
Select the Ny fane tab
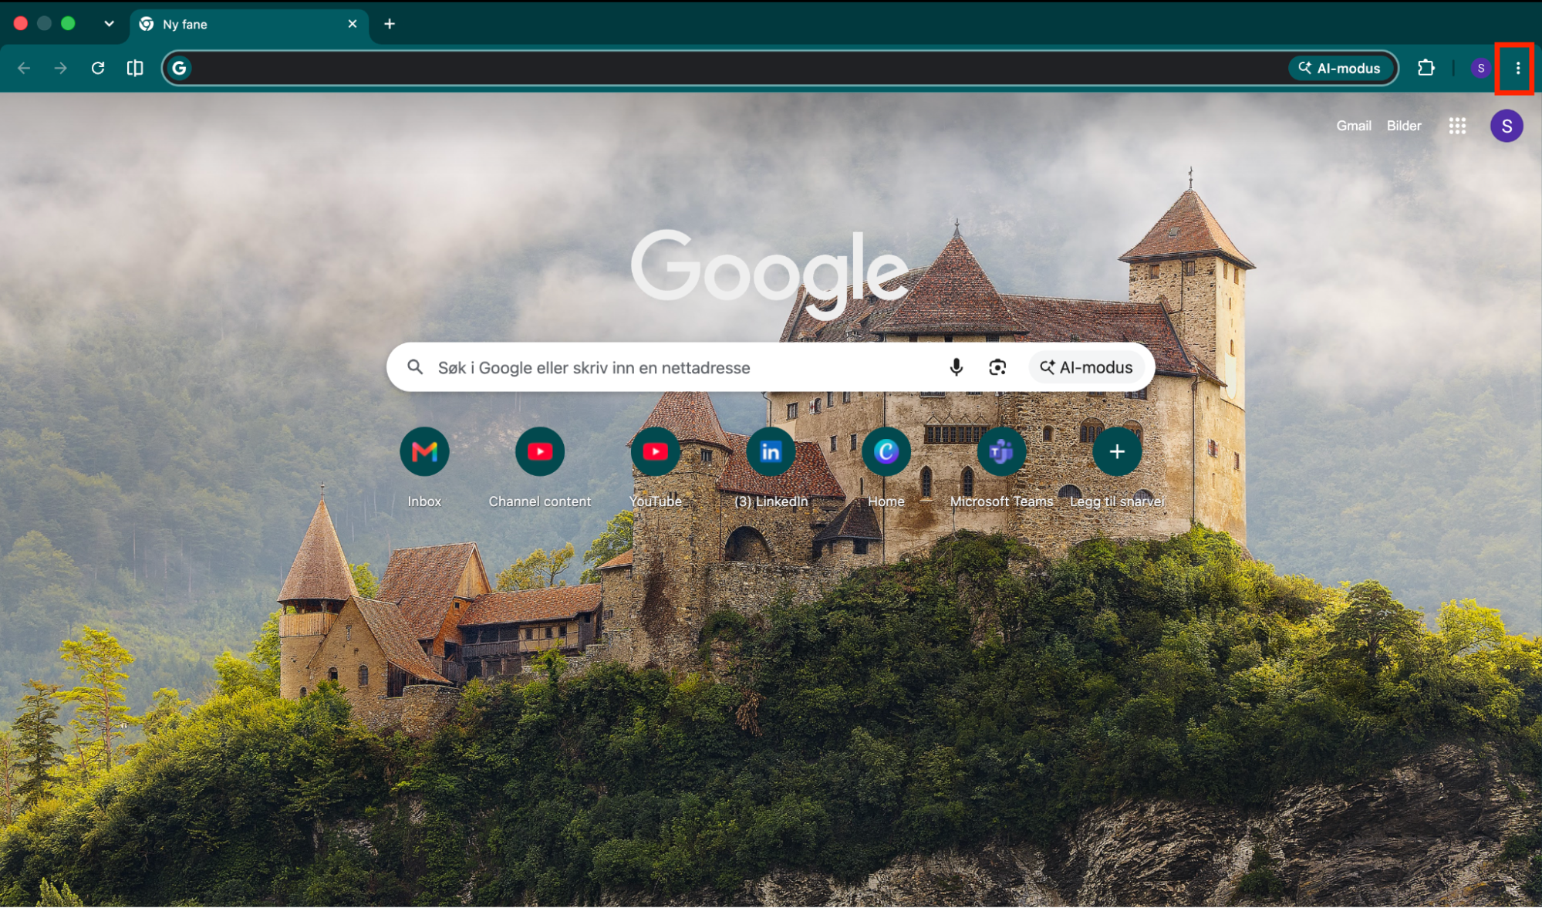pyautogui.click(x=249, y=24)
